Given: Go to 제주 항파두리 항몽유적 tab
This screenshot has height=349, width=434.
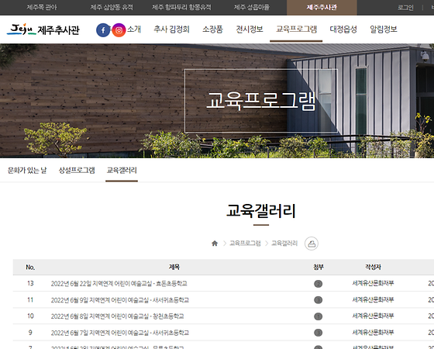Looking at the screenshot, I should [181, 7].
